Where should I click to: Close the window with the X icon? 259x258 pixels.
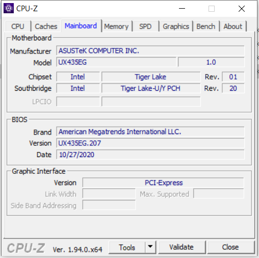click(242, 9)
